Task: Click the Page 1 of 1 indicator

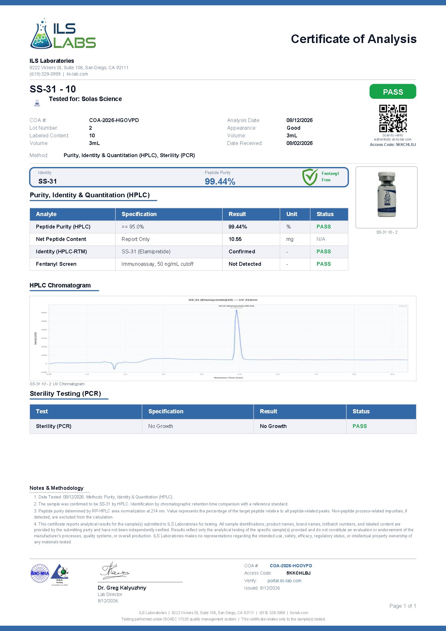Action: click(403, 606)
